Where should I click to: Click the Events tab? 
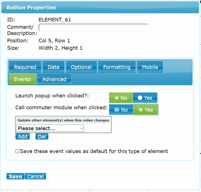[22, 79]
